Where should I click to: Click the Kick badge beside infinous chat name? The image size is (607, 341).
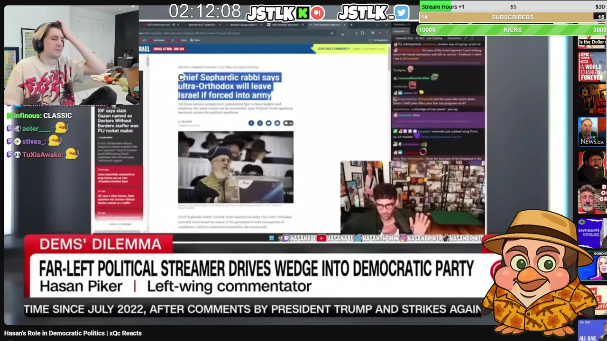pos(9,116)
